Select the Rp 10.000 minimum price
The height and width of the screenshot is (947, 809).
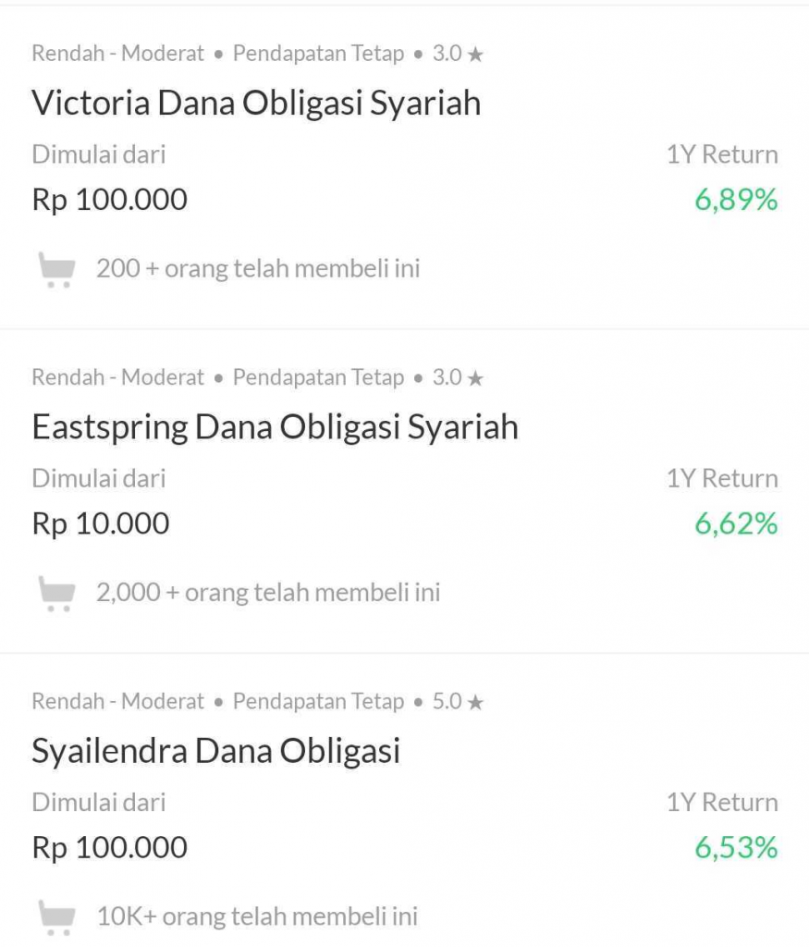(x=101, y=524)
